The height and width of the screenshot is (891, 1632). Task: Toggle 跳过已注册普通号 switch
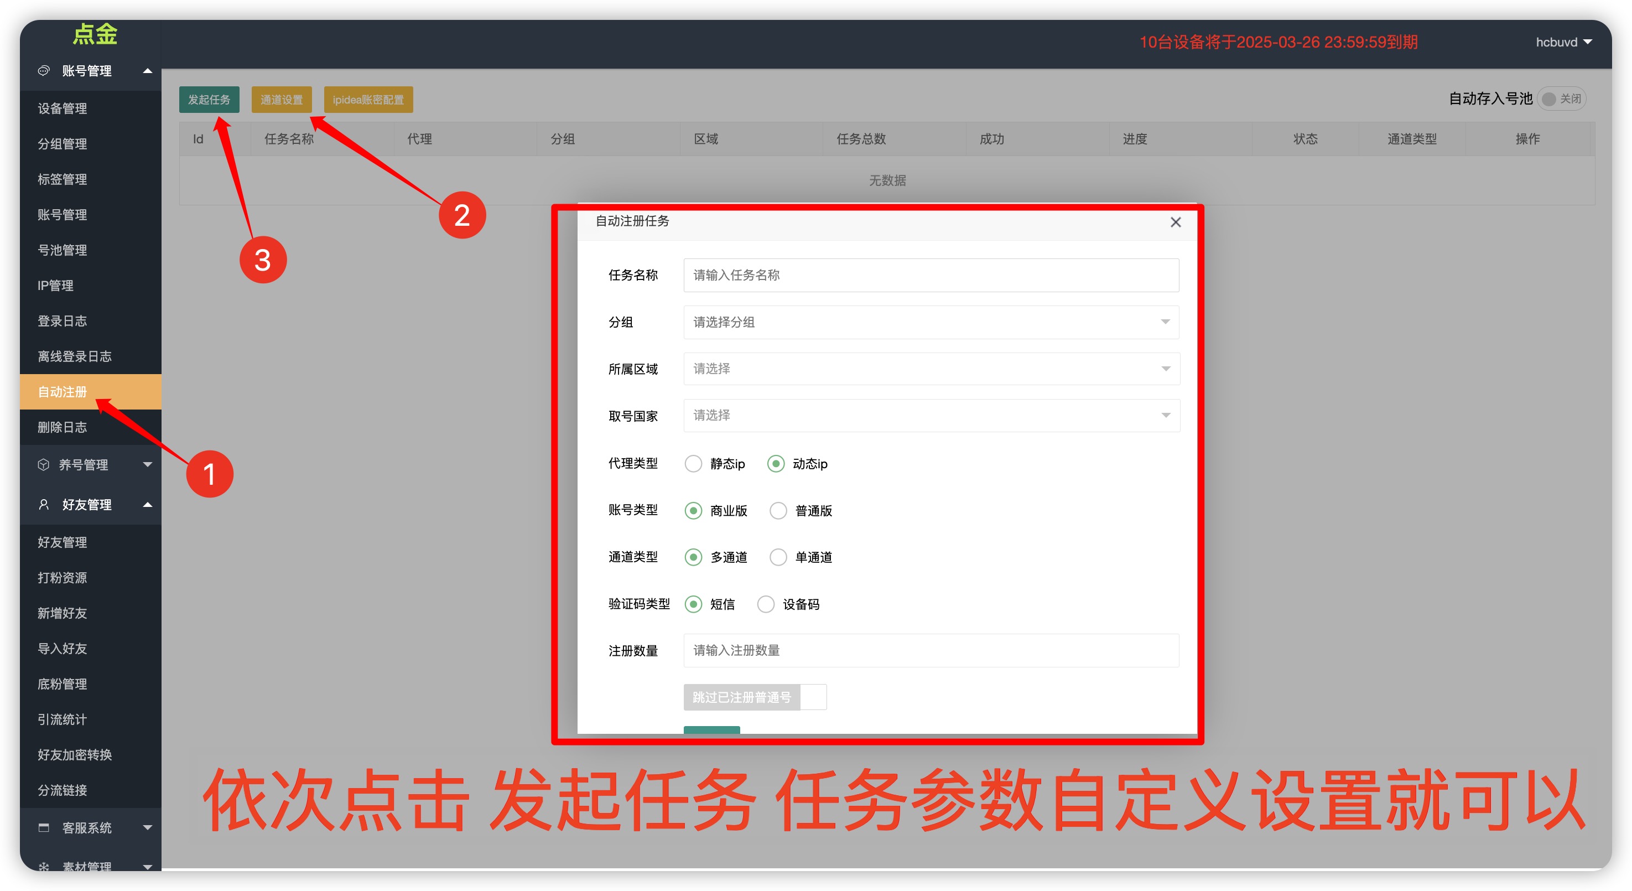point(755,697)
